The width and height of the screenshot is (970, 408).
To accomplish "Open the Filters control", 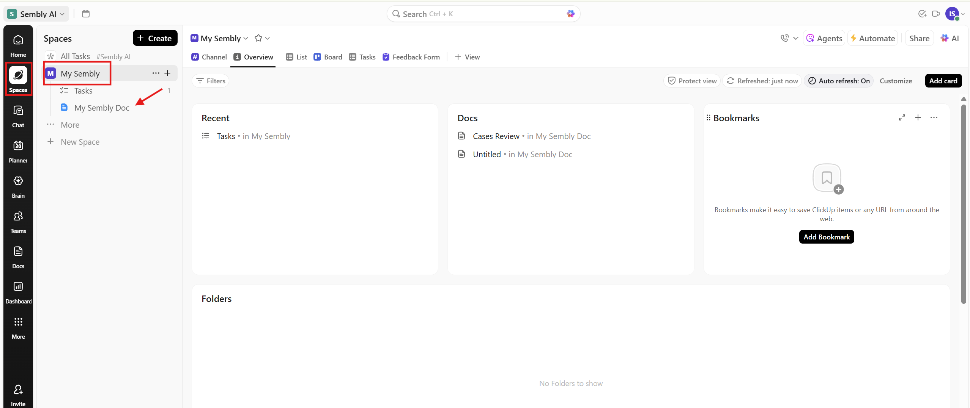I will click(x=211, y=81).
